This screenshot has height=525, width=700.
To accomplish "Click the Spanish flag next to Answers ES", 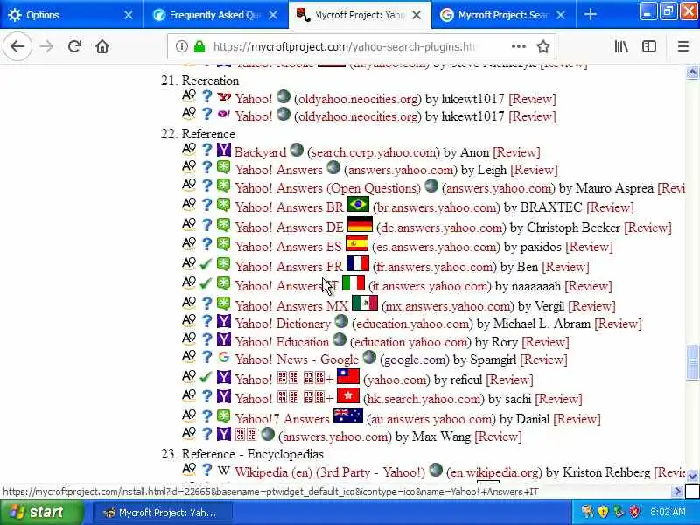I will click(x=357, y=244).
